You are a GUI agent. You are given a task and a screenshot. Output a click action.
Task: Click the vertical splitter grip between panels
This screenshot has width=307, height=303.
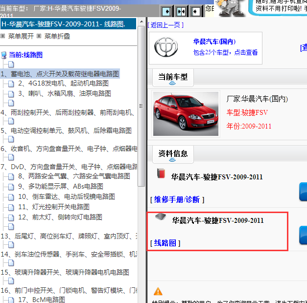point(141,106)
